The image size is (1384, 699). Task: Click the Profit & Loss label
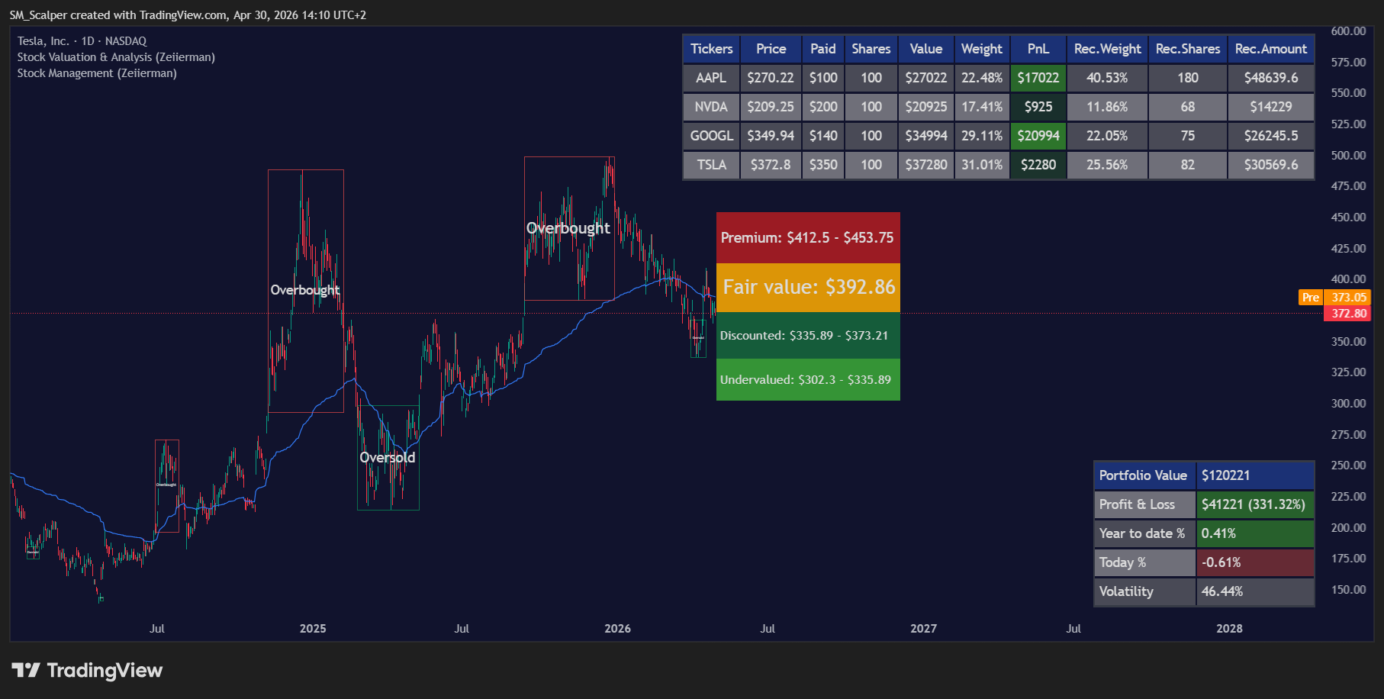[1144, 504]
